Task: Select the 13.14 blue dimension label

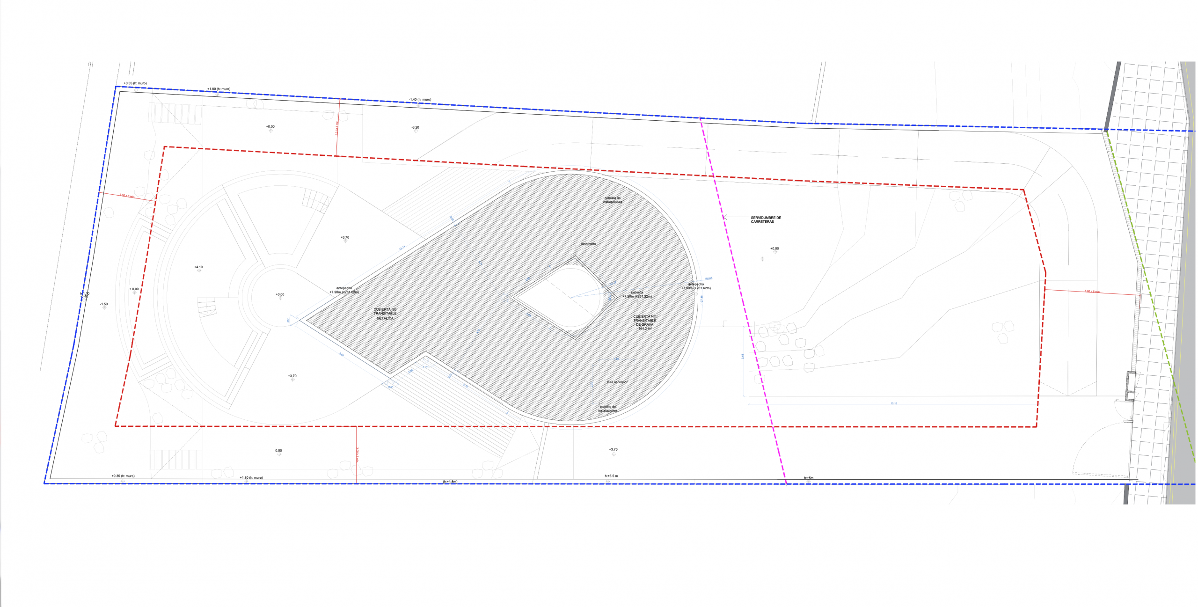Action: tap(402, 248)
